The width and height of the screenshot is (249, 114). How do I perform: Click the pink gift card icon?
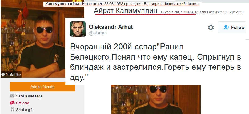pos(12,103)
